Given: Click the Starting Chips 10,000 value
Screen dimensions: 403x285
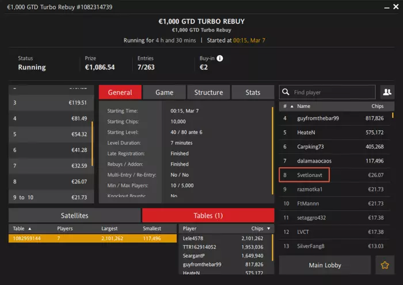Looking at the screenshot, I should [x=178, y=122].
